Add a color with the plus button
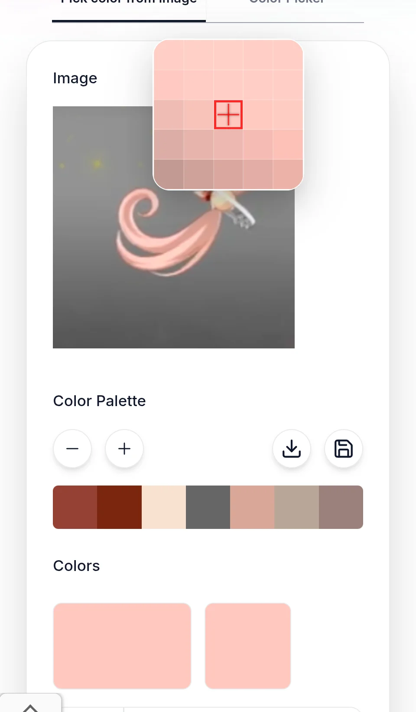Viewport: 416px width, 712px height. point(124,449)
